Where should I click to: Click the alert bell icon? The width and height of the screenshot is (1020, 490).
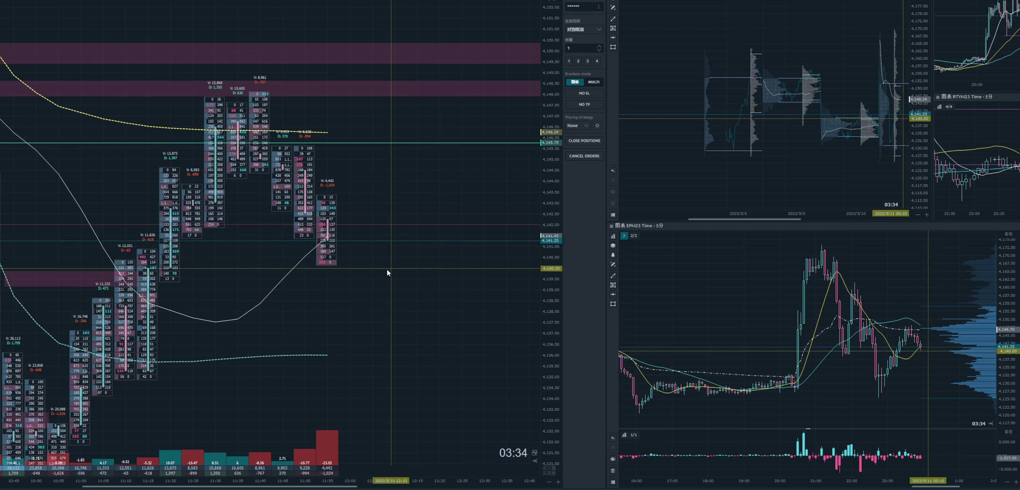pos(613,255)
